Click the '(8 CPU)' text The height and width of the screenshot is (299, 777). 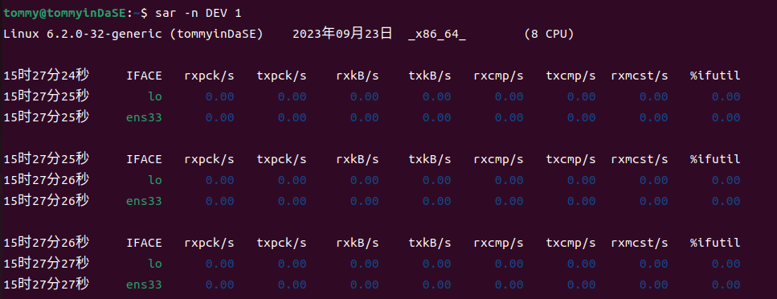coord(549,35)
